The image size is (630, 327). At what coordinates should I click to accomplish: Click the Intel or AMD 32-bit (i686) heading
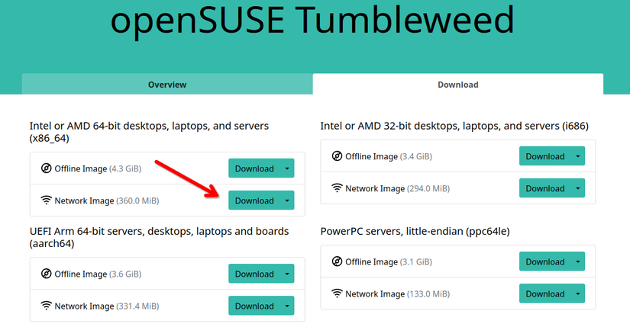point(454,126)
